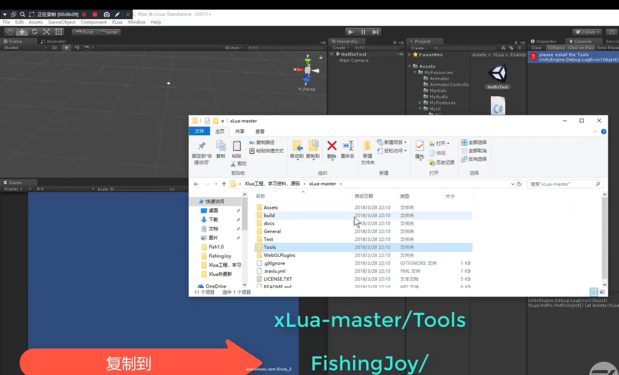Select the Scale tool in Unity toolbar
619x375 pixels.
[46, 32]
